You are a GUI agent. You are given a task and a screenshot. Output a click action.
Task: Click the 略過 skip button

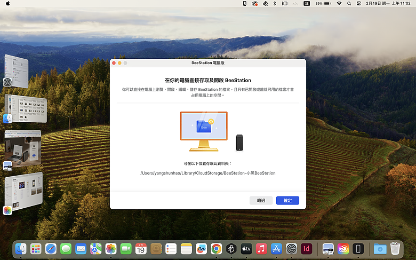point(261,201)
